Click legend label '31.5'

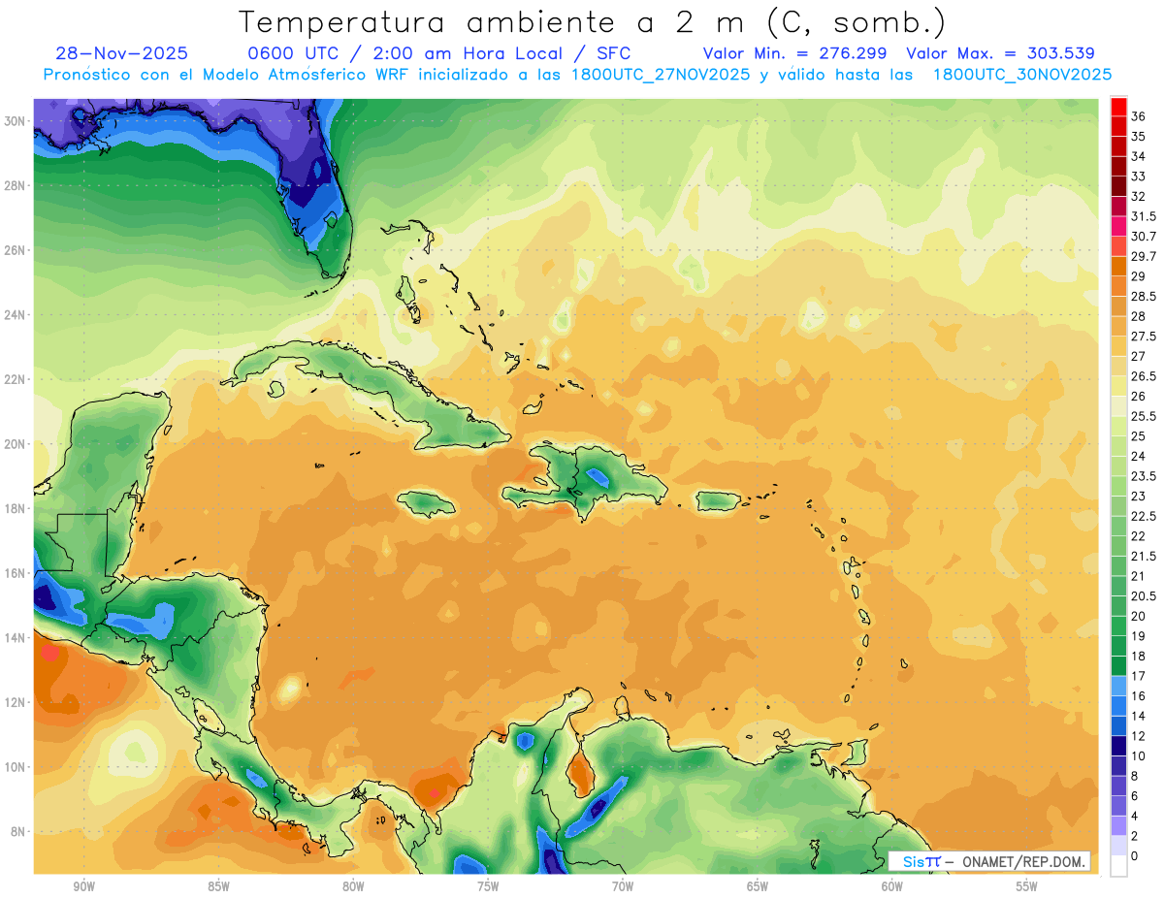point(1144,216)
